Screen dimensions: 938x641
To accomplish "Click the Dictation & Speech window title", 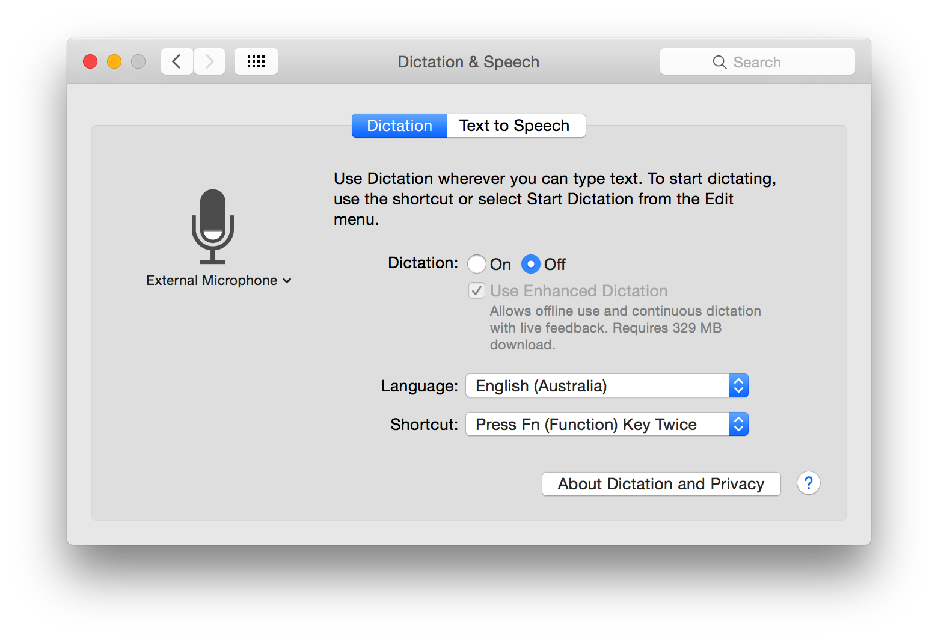I will pos(468,62).
